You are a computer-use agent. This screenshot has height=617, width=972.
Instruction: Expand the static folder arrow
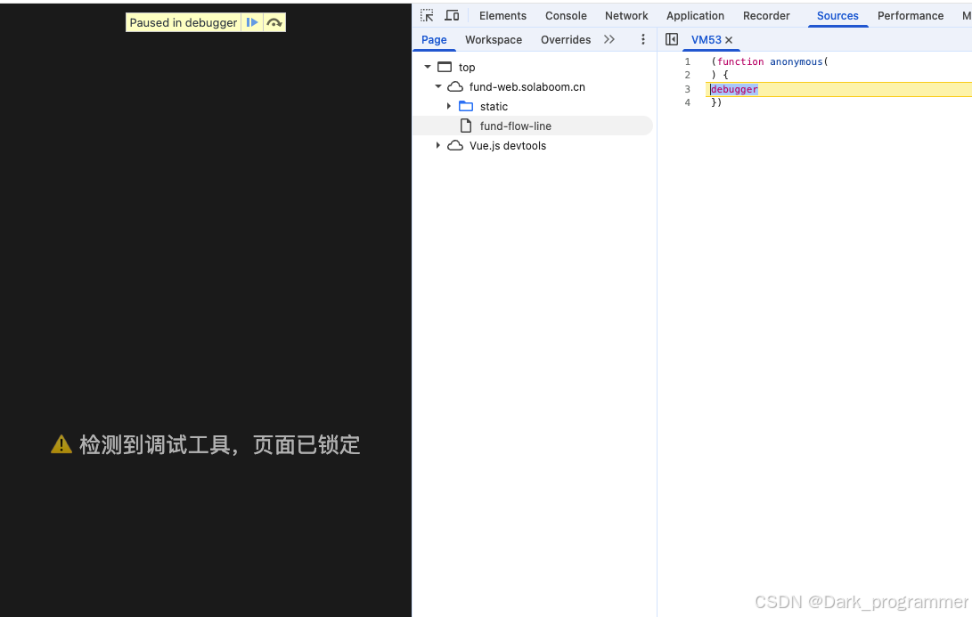[449, 107]
